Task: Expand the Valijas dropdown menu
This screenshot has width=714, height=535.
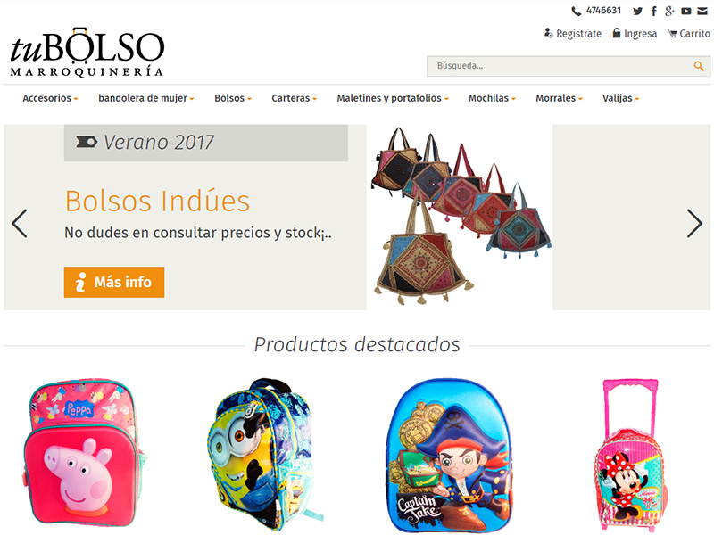Action: pyautogui.click(x=620, y=98)
